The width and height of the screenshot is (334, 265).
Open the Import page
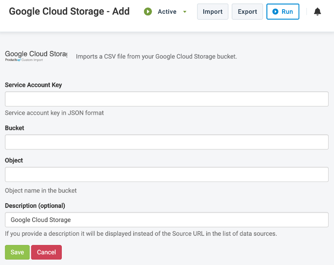(213, 12)
